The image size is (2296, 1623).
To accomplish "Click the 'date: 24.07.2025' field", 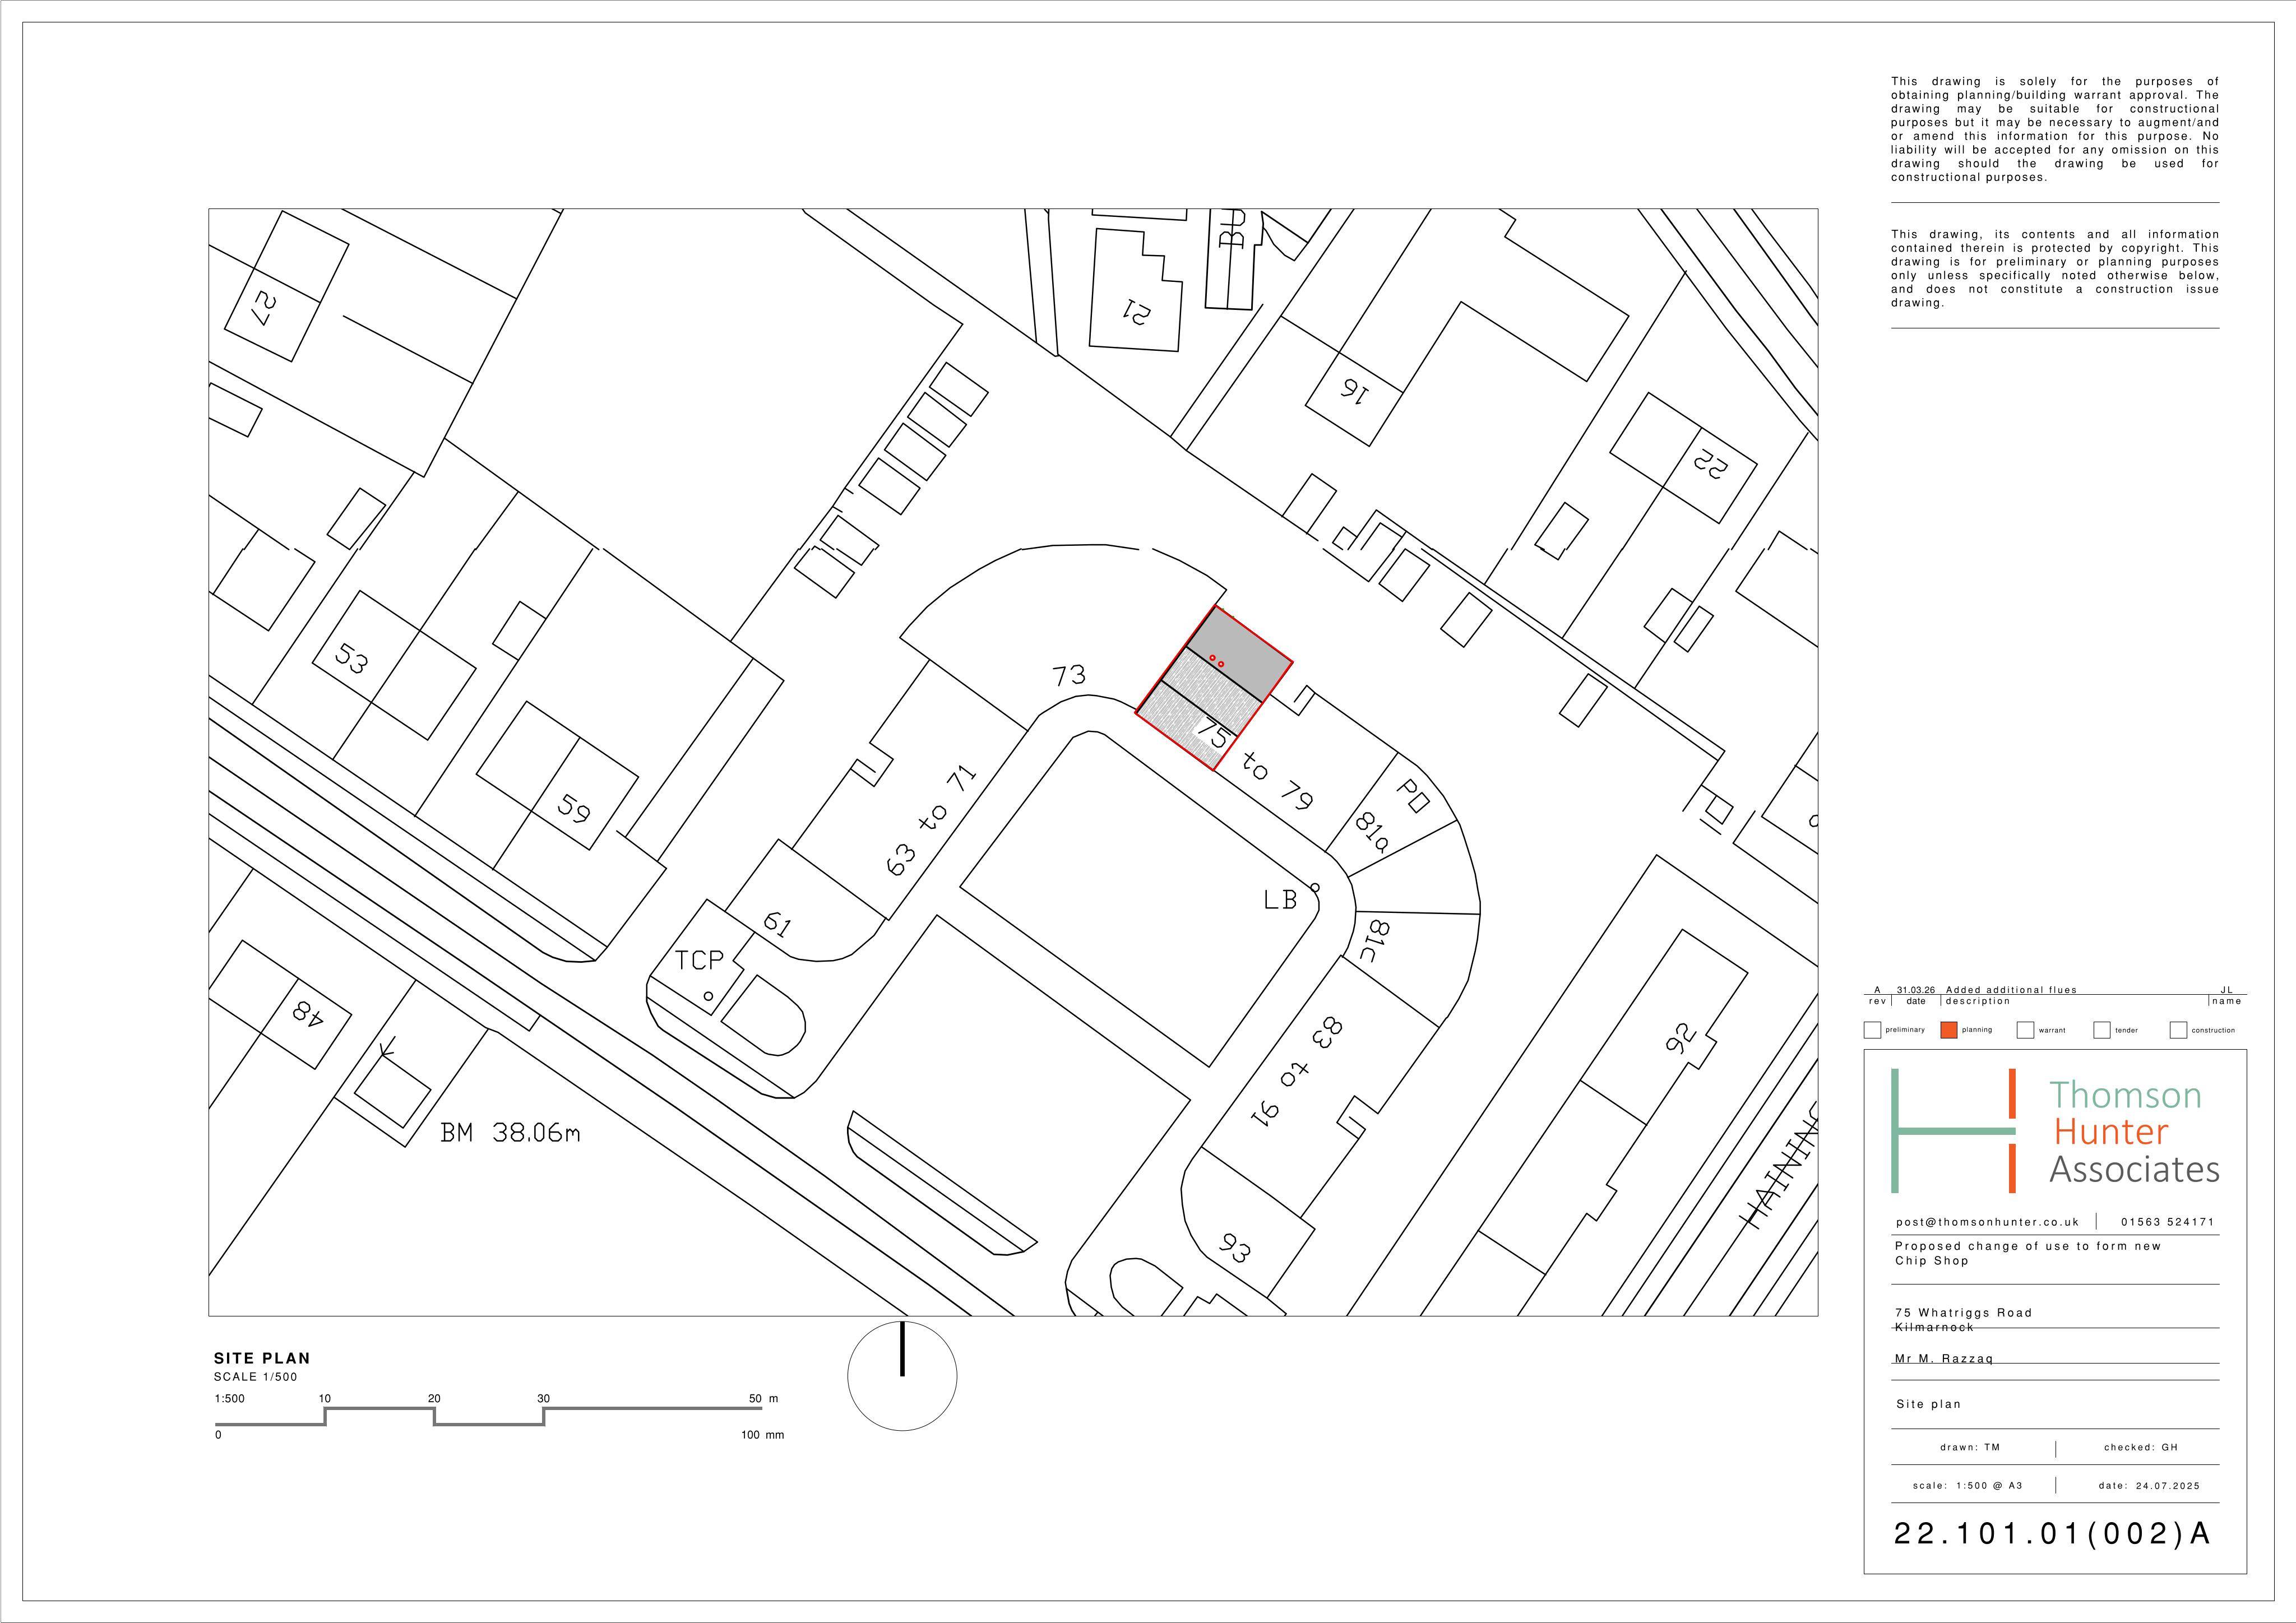I will [2149, 1486].
